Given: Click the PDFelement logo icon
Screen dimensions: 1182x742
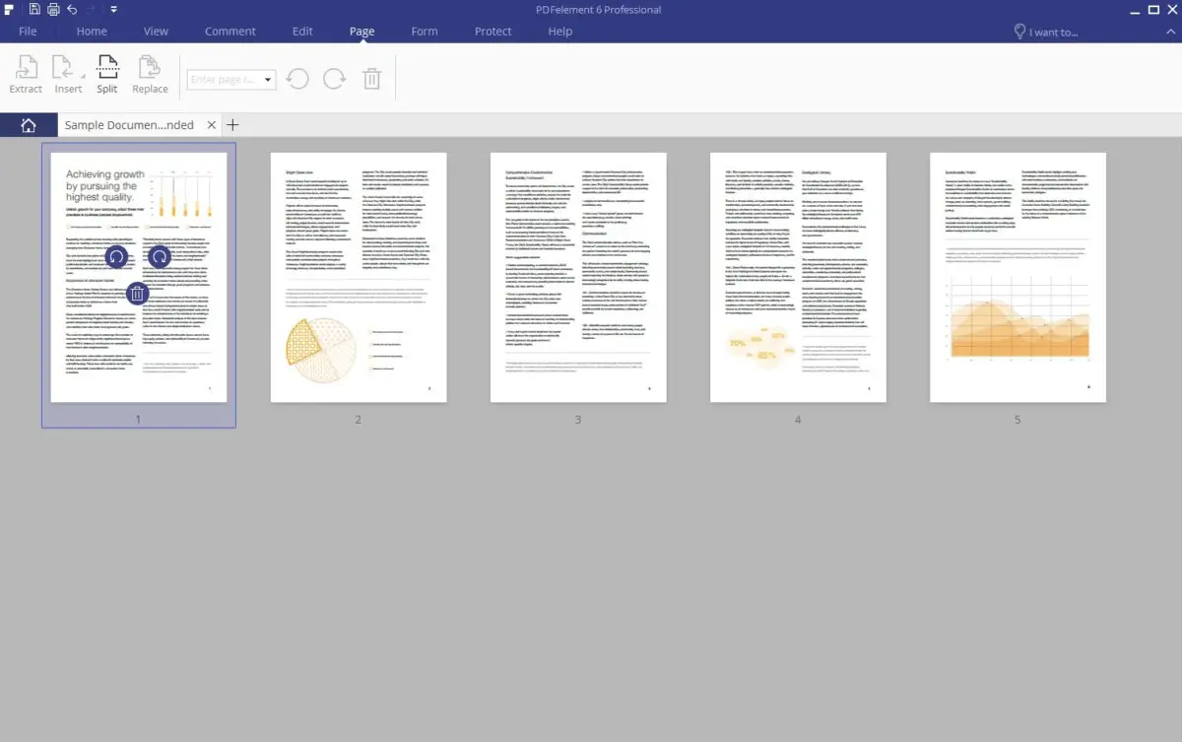Looking at the screenshot, I should [10, 10].
